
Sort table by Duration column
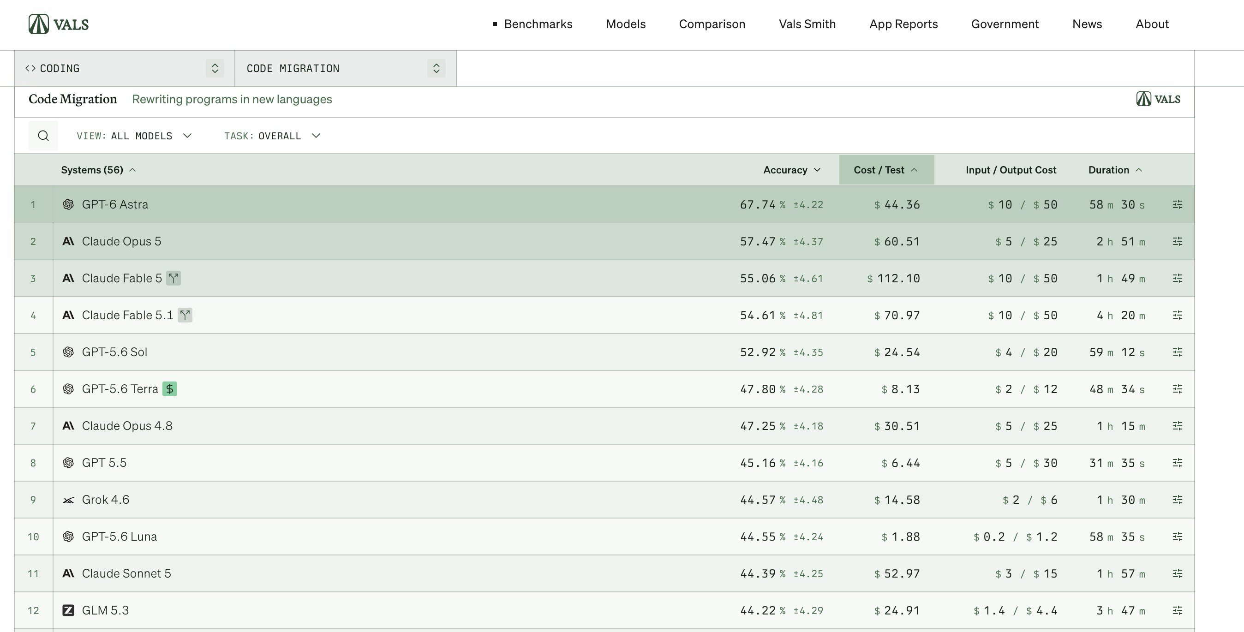pos(1115,170)
